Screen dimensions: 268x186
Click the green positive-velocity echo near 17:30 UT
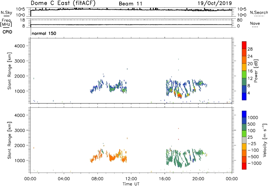179,164
